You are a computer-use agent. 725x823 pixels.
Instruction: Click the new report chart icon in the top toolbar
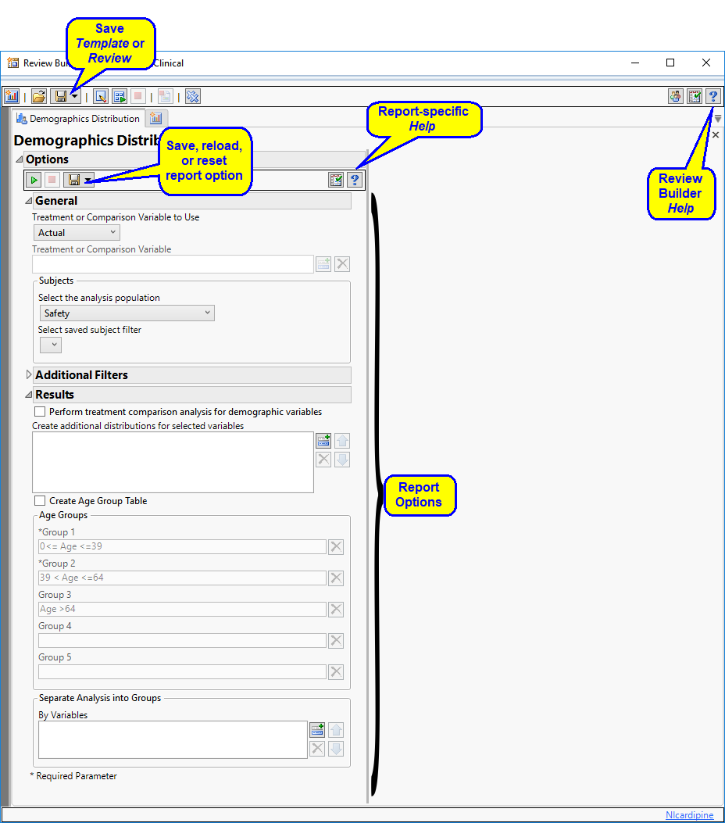(12, 96)
